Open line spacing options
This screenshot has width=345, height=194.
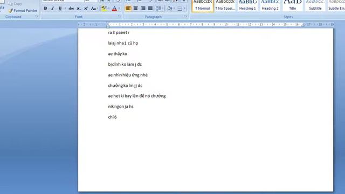[160, 9]
